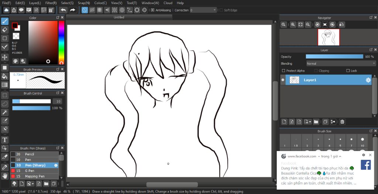Open the Window menu
This screenshot has width=378, height=194.
click(x=150, y=3)
